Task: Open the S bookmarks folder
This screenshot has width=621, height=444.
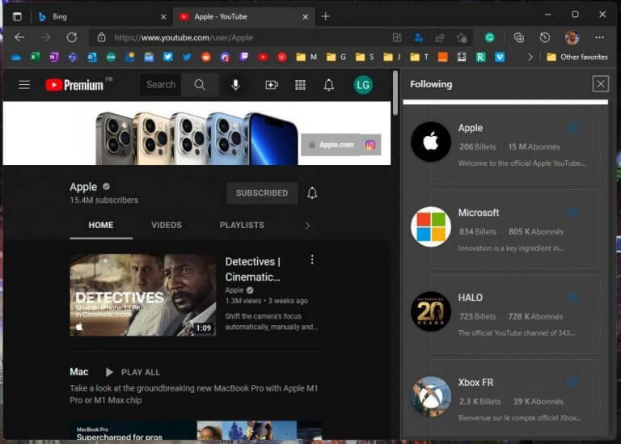Action: click(365, 57)
